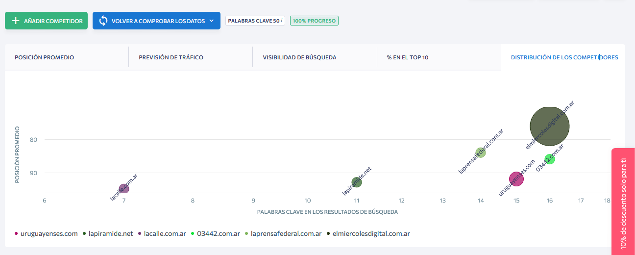Open the Posición Promedio tab
The height and width of the screenshot is (255, 635).
tap(45, 57)
